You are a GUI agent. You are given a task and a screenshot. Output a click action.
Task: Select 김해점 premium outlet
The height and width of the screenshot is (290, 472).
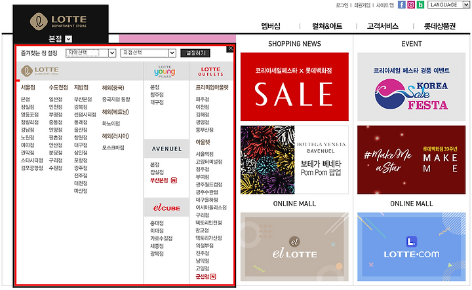coord(203,115)
